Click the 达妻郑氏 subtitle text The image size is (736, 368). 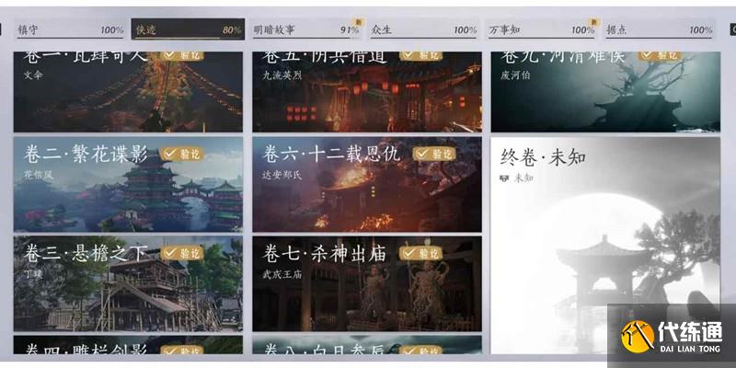(282, 175)
